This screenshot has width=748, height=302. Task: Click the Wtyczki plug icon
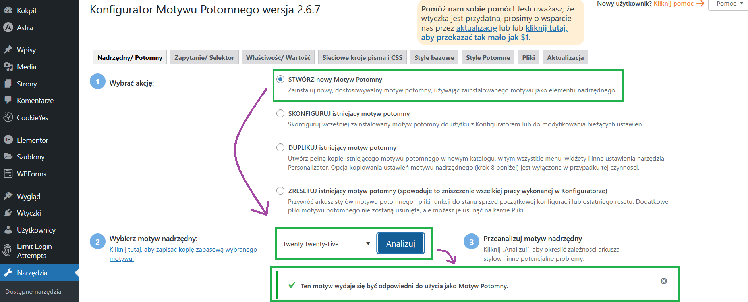click(8, 213)
